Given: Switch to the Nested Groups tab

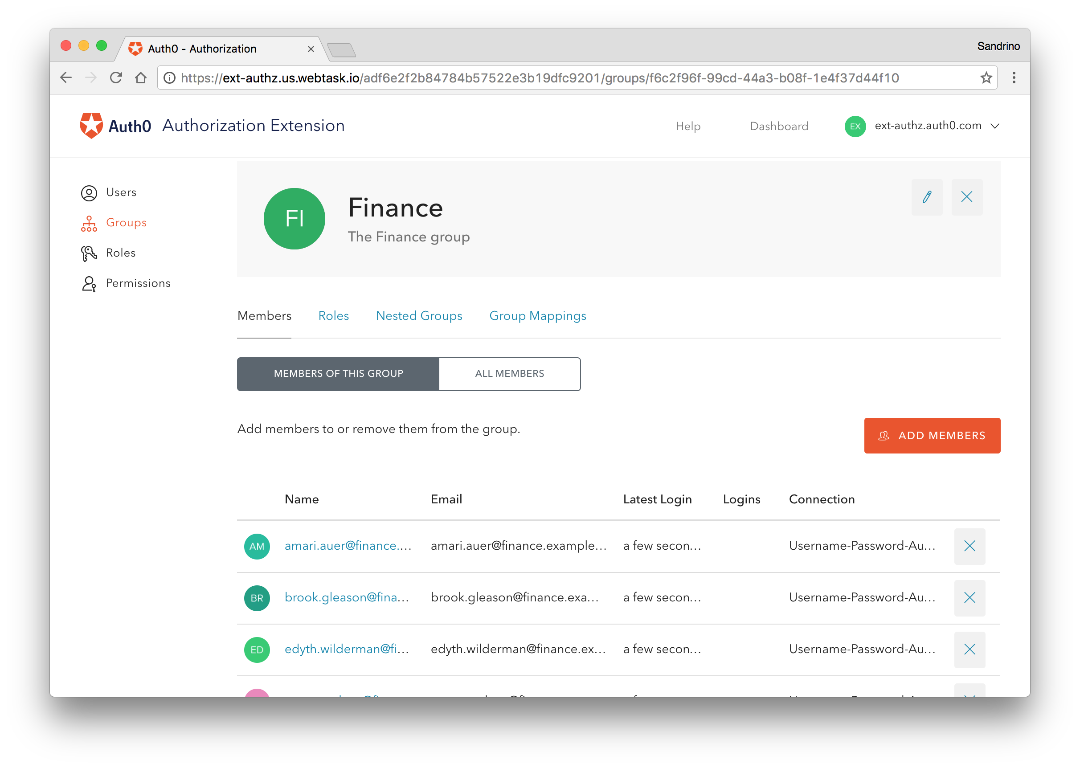Looking at the screenshot, I should pyautogui.click(x=418, y=316).
